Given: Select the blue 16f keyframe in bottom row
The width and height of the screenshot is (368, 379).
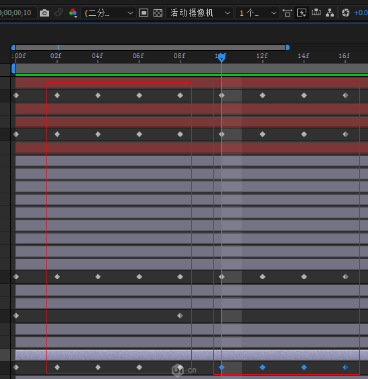Looking at the screenshot, I should tap(345, 367).
